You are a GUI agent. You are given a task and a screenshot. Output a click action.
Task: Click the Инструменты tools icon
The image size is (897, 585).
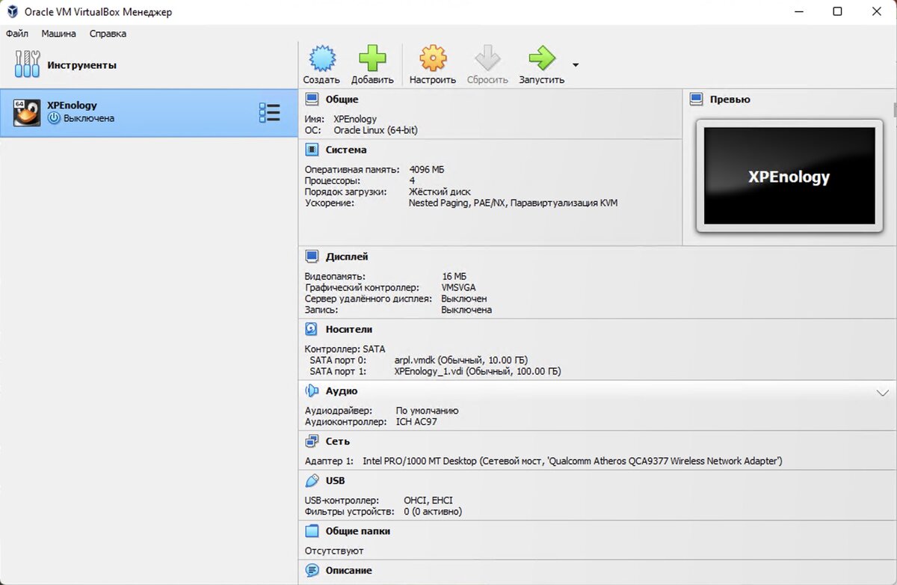27,64
